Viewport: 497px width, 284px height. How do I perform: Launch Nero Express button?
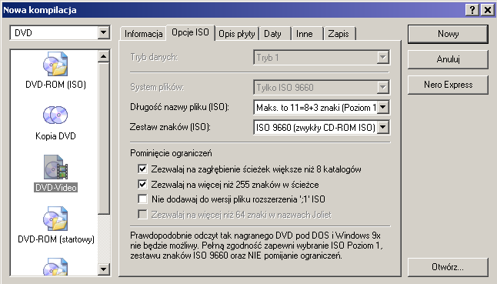coord(448,85)
